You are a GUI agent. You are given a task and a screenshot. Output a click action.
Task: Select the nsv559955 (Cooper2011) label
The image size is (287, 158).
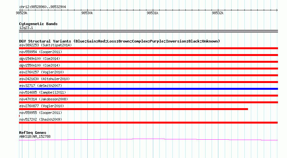pos(41,113)
